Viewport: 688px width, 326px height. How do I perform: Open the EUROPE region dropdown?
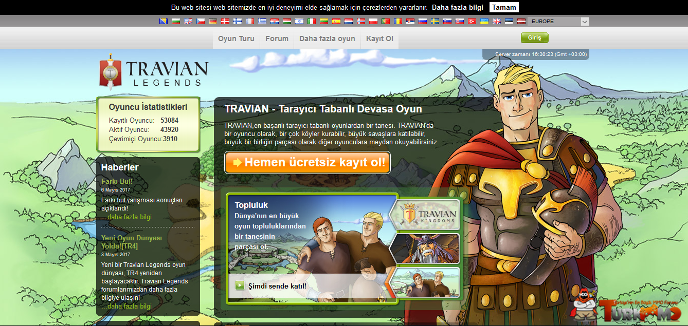558,22
